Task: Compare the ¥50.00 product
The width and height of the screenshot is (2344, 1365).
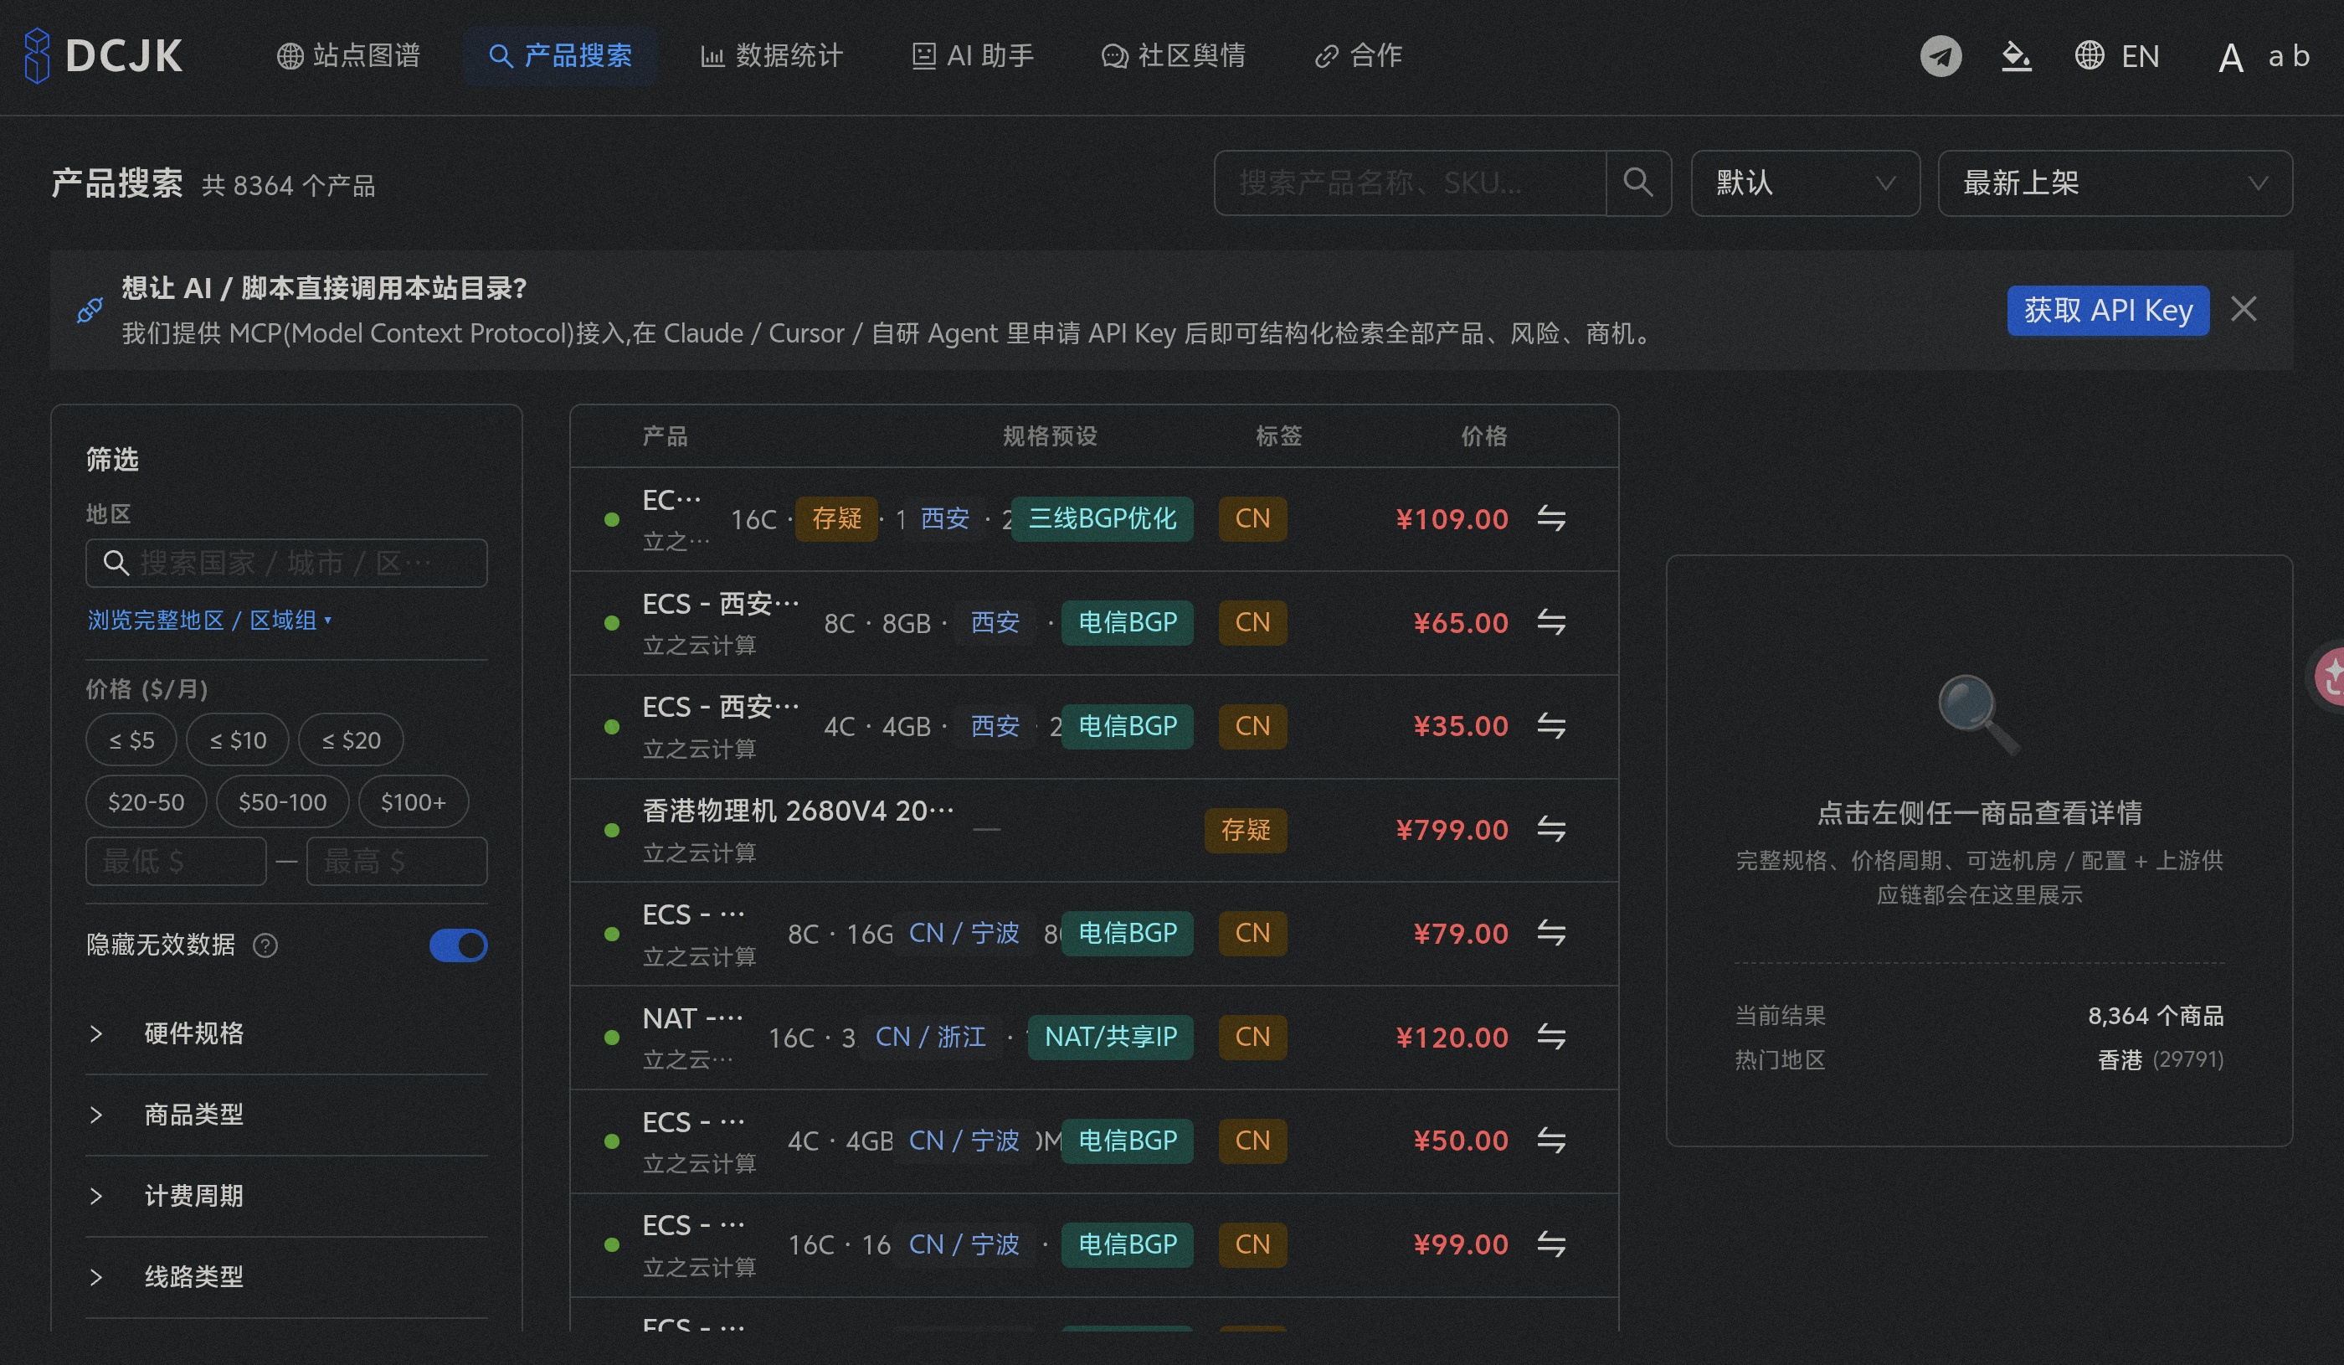Action: click(1550, 1140)
